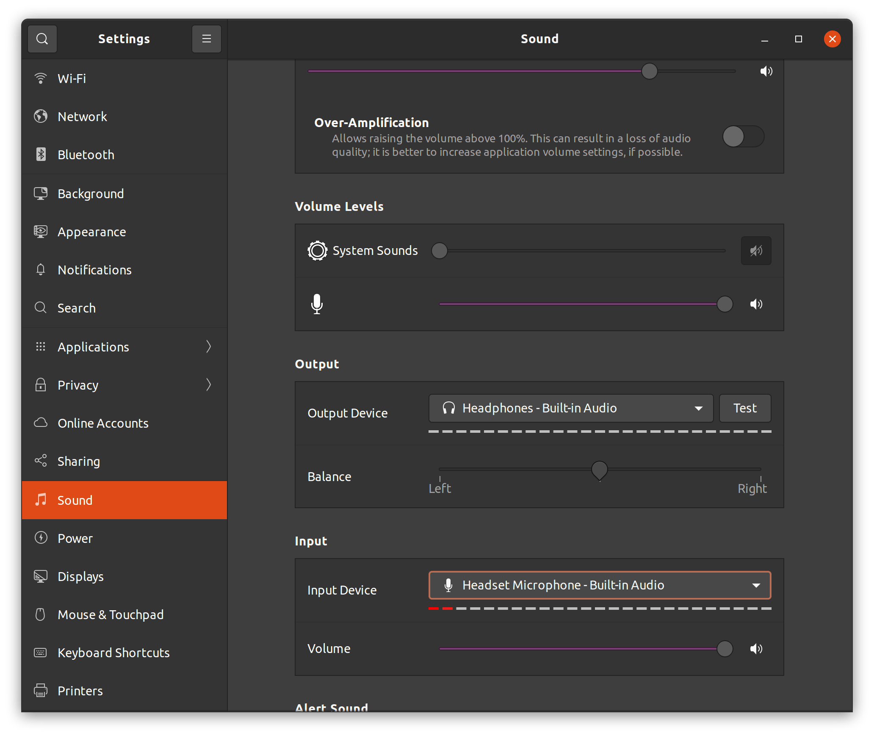Screen dimensions: 874x736
Task: Click the speaker icon beside the output volume
Action: [766, 71]
